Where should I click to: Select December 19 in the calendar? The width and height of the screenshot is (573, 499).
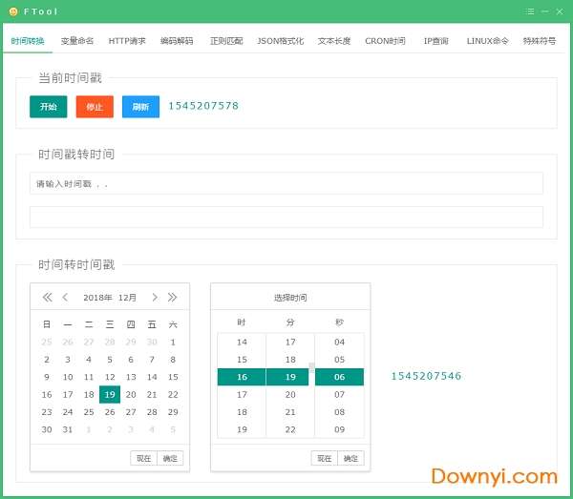point(110,394)
